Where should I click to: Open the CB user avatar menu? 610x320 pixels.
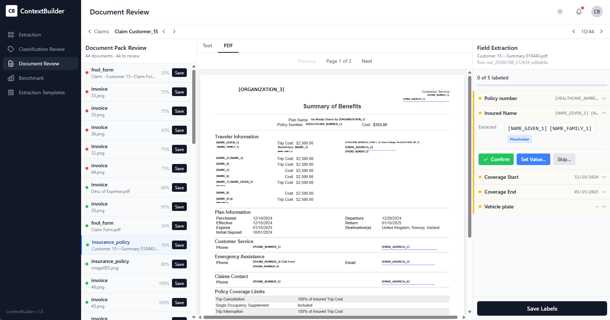click(597, 12)
